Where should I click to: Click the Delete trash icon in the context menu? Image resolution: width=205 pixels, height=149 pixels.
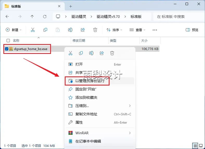112,53
